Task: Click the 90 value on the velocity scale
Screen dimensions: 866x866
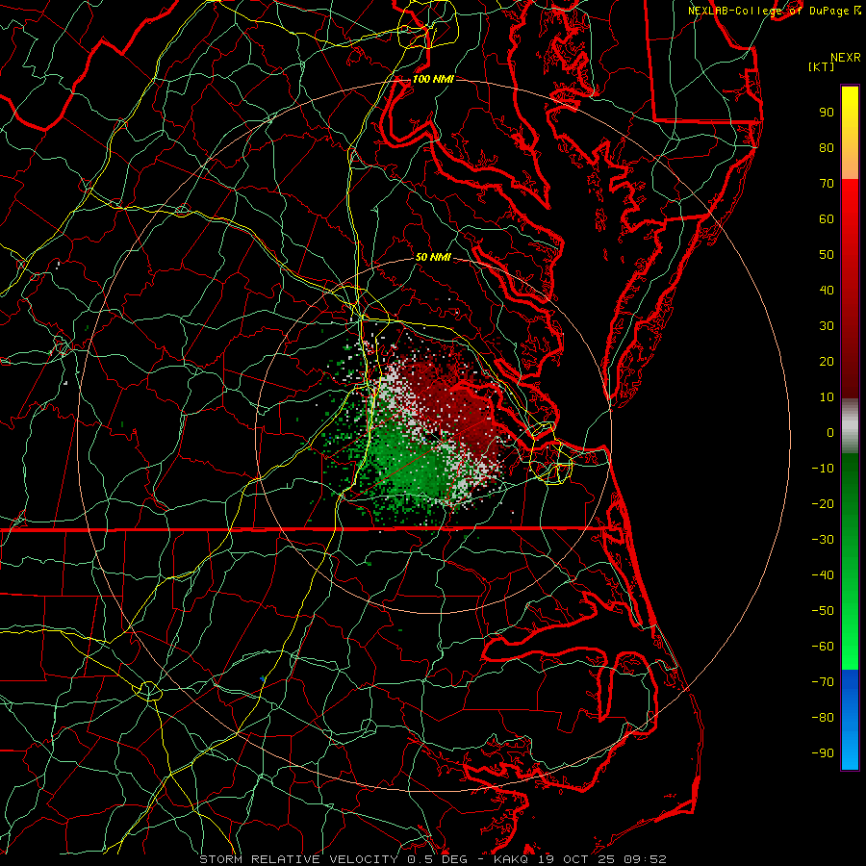Action: 827,113
